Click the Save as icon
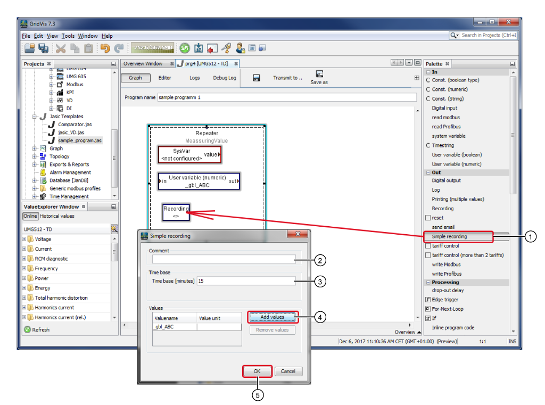 319,74
